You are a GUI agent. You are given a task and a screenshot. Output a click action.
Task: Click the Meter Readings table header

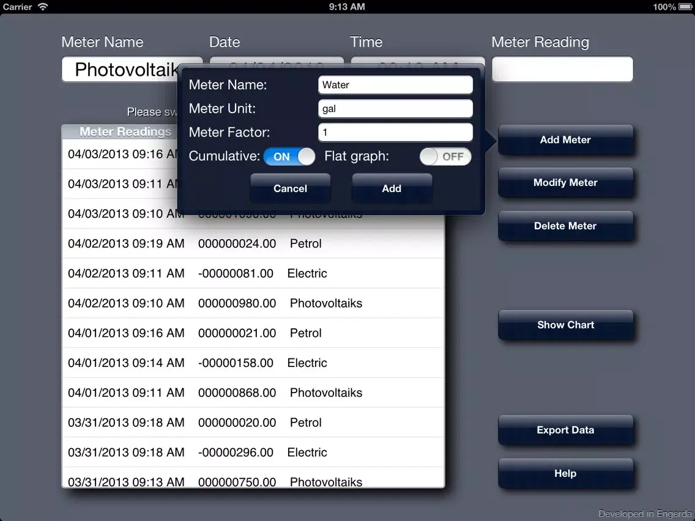click(x=120, y=131)
